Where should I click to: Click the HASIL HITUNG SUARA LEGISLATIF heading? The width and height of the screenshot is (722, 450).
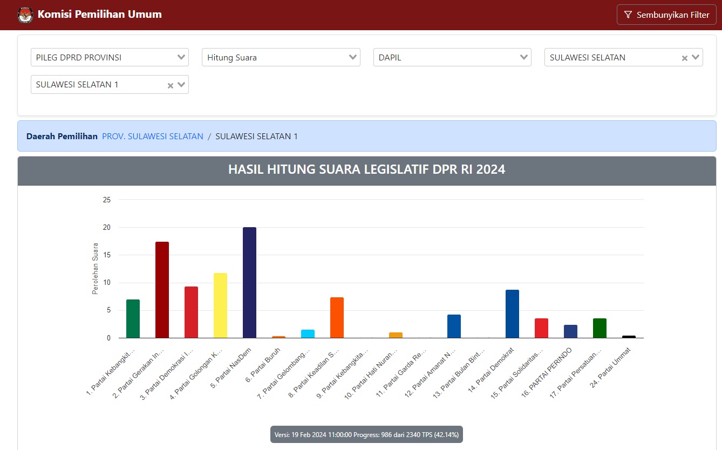pyautogui.click(x=367, y=169)
